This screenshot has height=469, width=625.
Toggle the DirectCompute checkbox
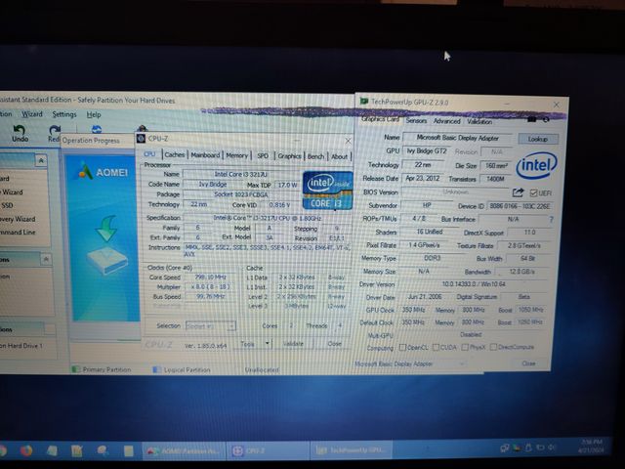[x=493, y=347]
